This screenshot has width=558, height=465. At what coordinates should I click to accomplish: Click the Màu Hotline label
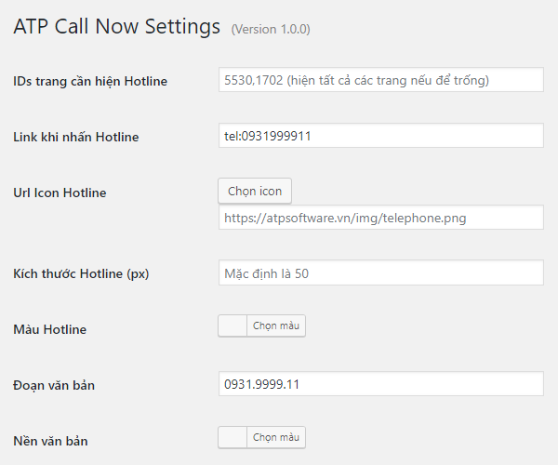52,328
